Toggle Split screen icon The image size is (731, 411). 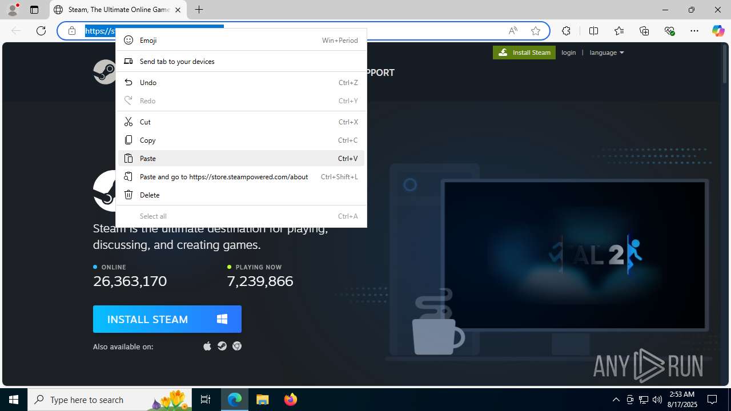(x=593, y=31)
